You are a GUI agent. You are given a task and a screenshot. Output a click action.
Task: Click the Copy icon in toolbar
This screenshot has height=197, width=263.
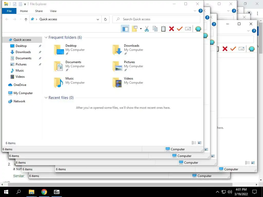tap(155, 29)
